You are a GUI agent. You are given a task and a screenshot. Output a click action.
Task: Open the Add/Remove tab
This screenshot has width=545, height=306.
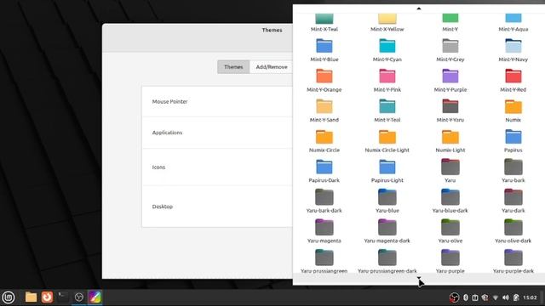pyautogui.click(x=272, y=67)
